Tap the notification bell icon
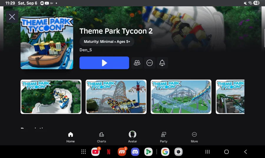Viewport: 265px width, 158px height. (x=162, y=63)
